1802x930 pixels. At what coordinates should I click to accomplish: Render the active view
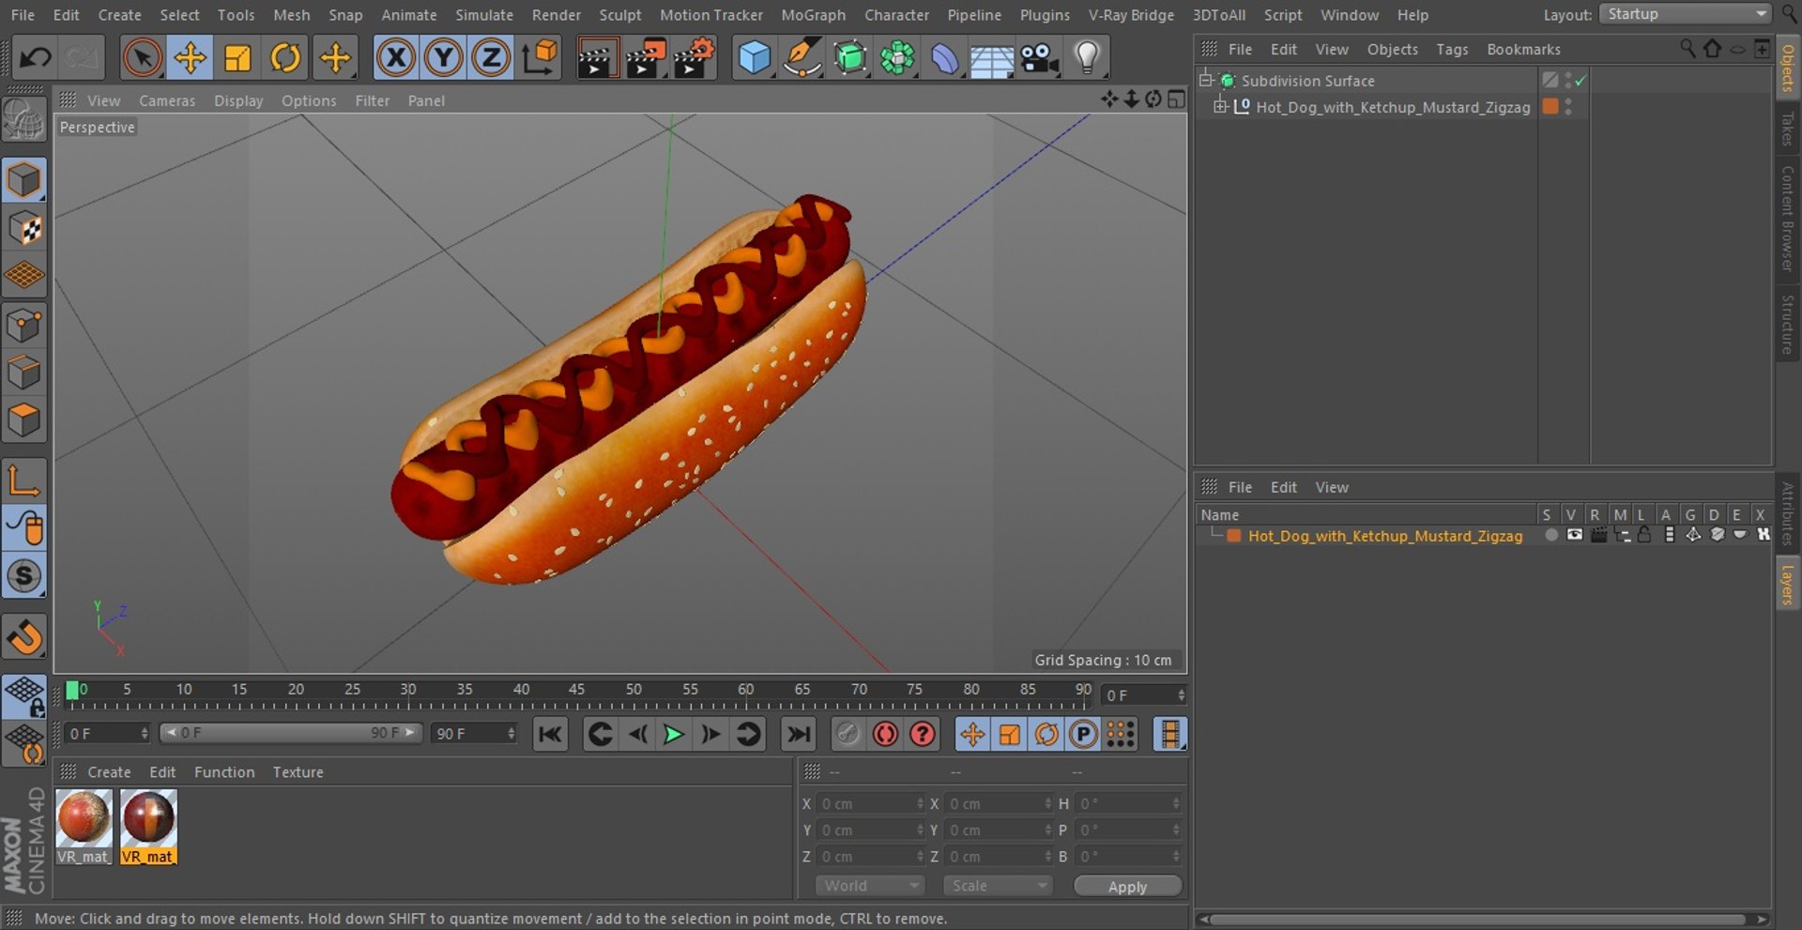coord(597,58)
